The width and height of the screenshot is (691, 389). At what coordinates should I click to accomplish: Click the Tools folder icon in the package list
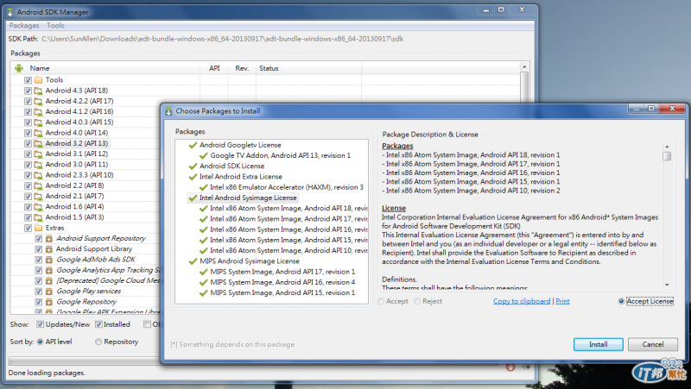pos(38,79)
